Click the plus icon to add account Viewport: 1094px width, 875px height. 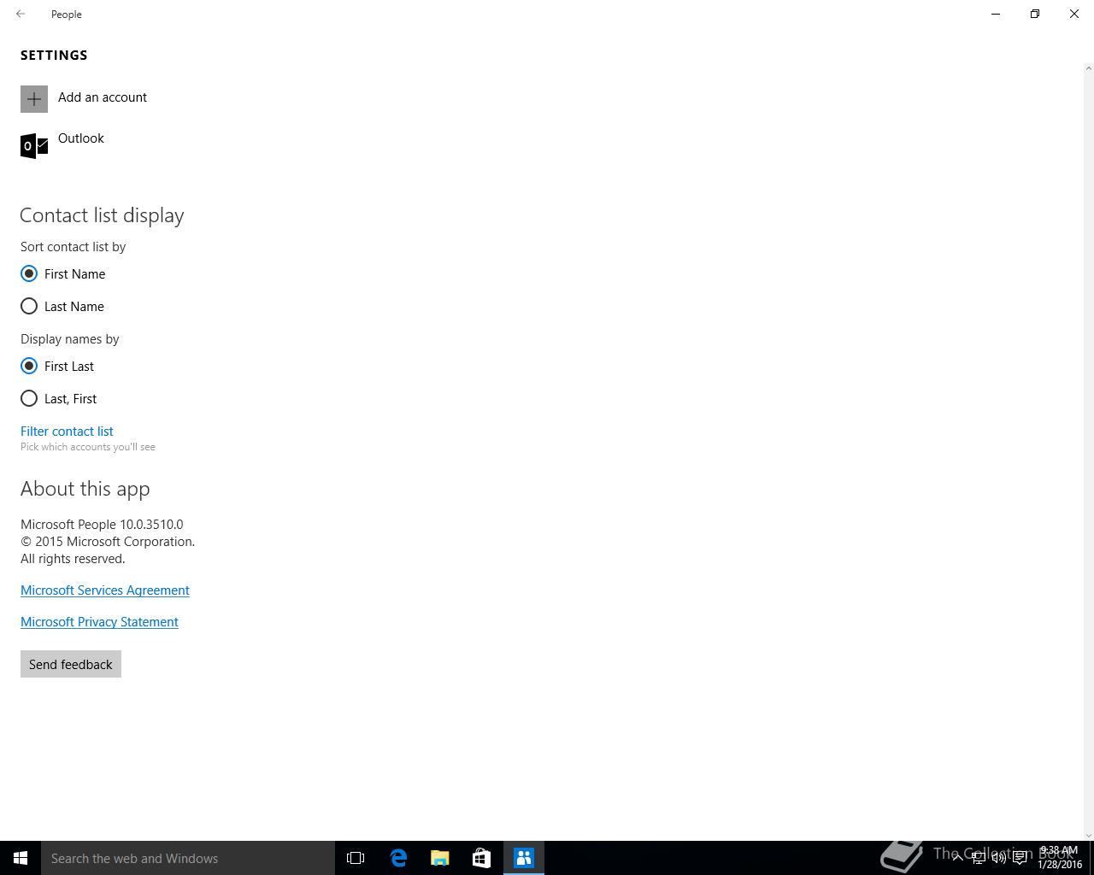click(34, 99)
